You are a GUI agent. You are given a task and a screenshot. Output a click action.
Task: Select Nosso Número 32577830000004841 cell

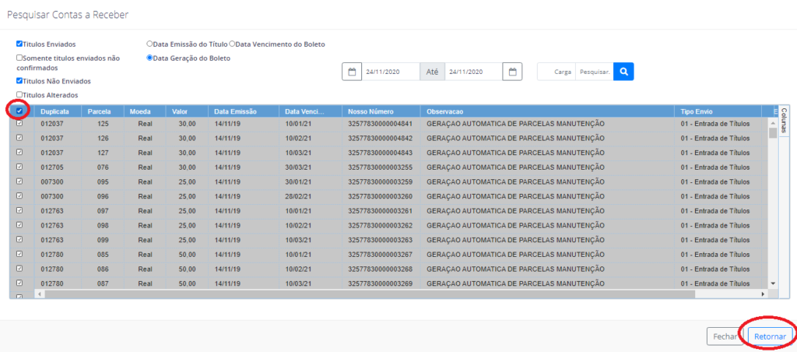tap(381, 124)
